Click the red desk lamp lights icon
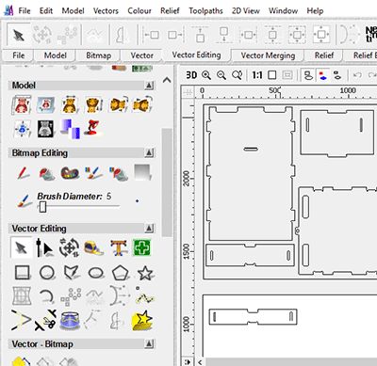The height and width of the screenshot is (366, 377). coord(93,128)
